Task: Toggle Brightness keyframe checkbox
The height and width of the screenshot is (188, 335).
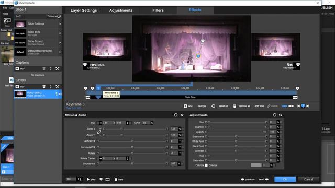Action: click(x=206, y=136)
